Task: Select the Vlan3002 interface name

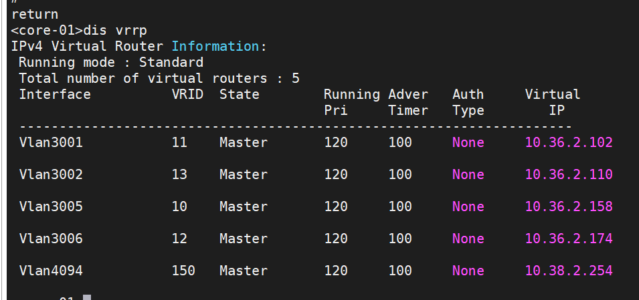Action: (51, 174)
